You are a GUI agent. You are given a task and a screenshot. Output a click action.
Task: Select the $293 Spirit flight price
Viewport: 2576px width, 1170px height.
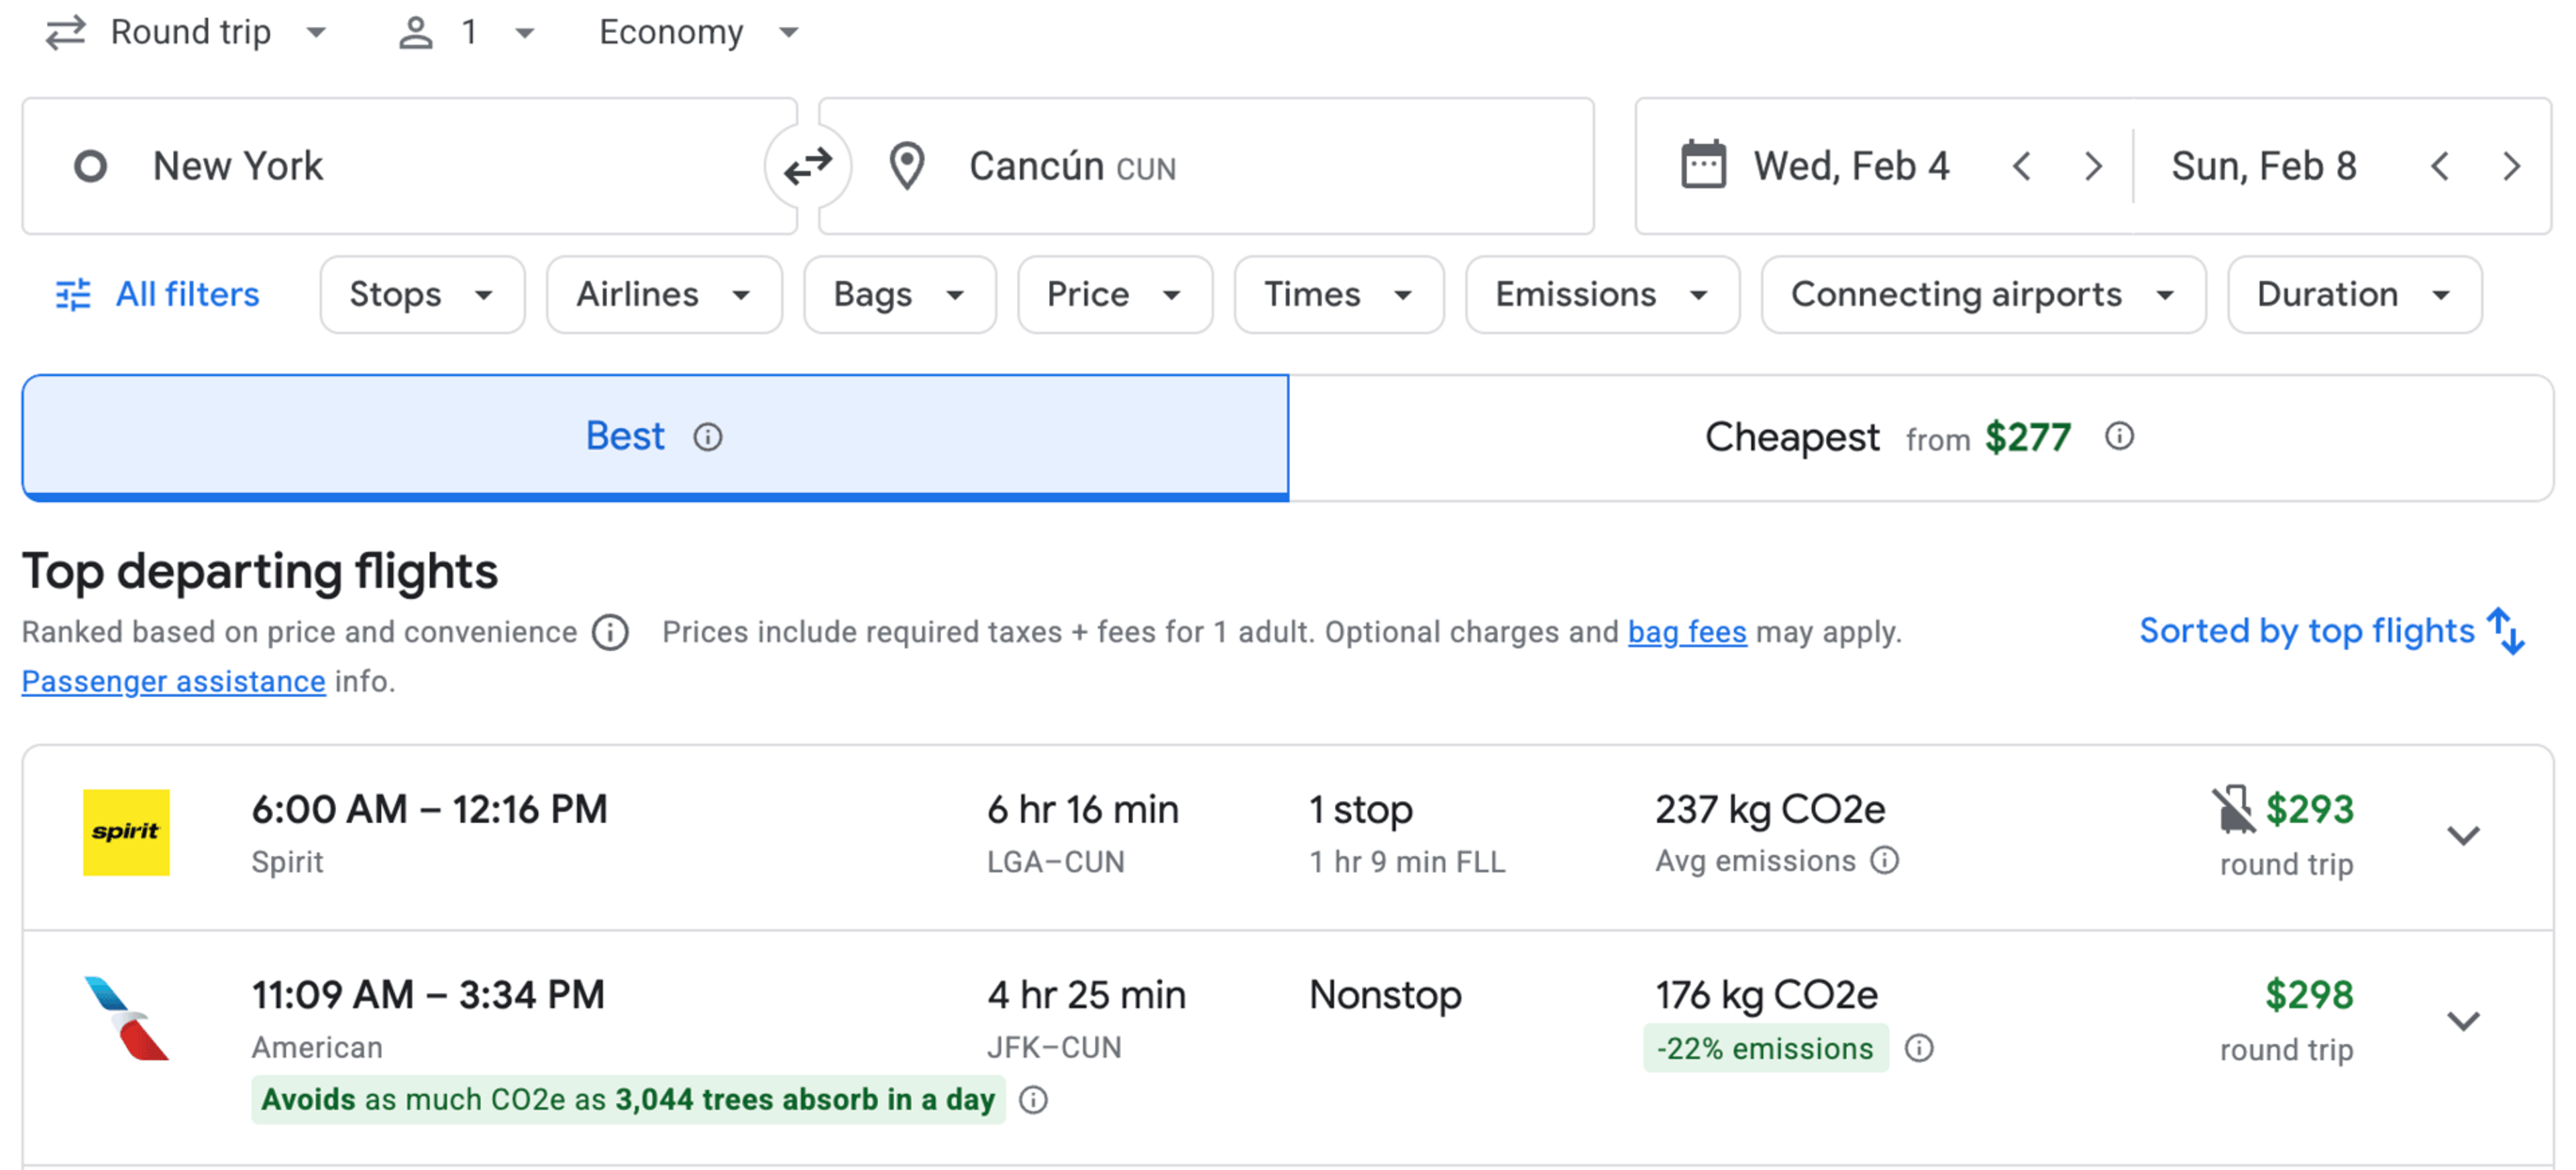[2309, 809]
